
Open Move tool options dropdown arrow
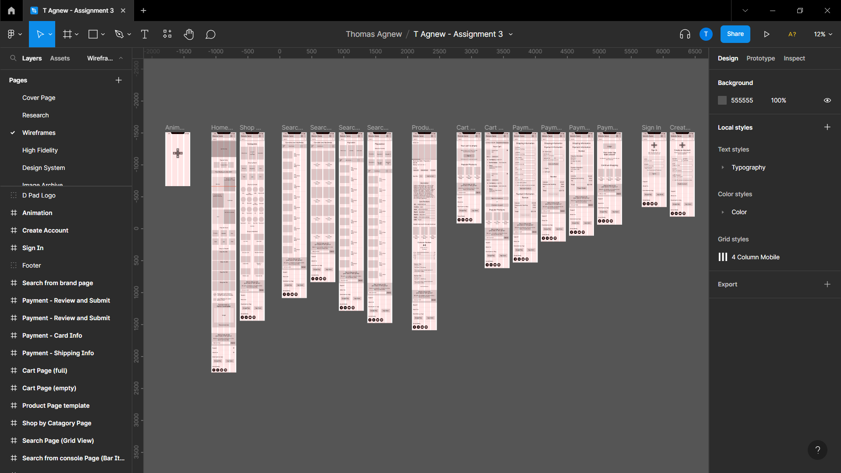(50, 34)
